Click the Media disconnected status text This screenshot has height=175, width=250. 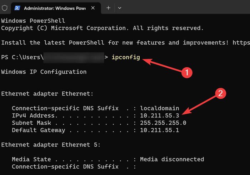pos(172,159)
